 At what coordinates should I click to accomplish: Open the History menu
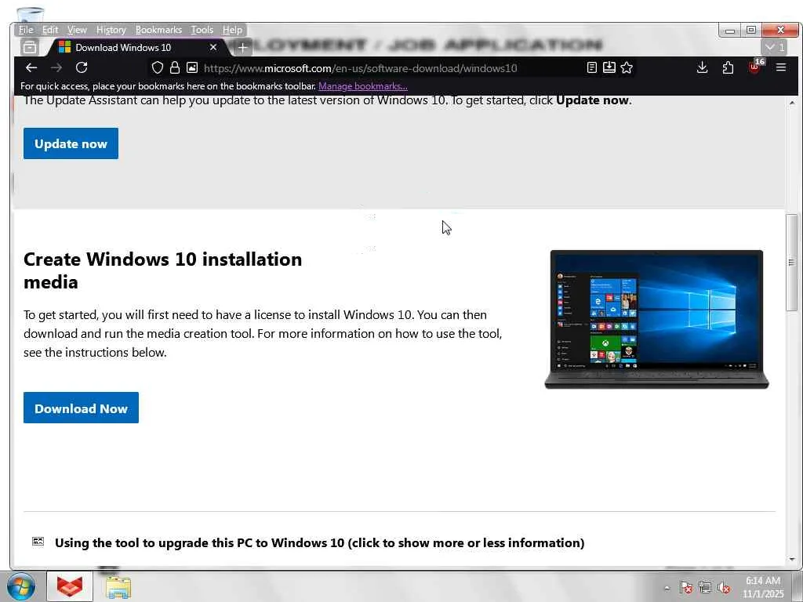(111, 30)
